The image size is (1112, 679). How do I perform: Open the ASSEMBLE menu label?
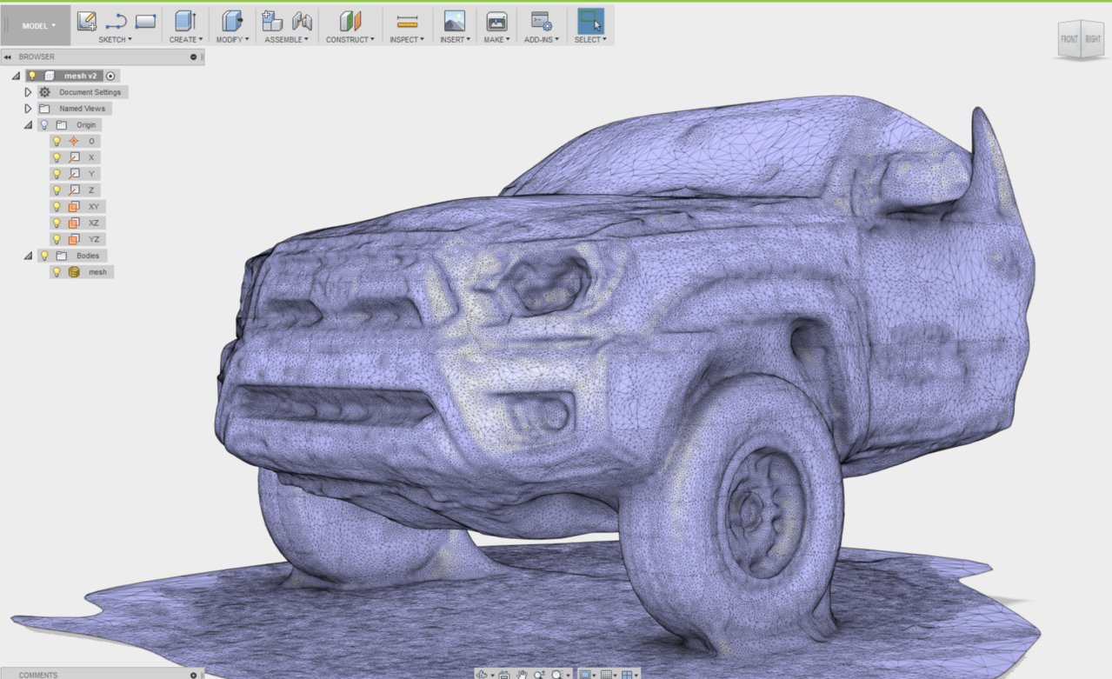click(x=286, y=39)
